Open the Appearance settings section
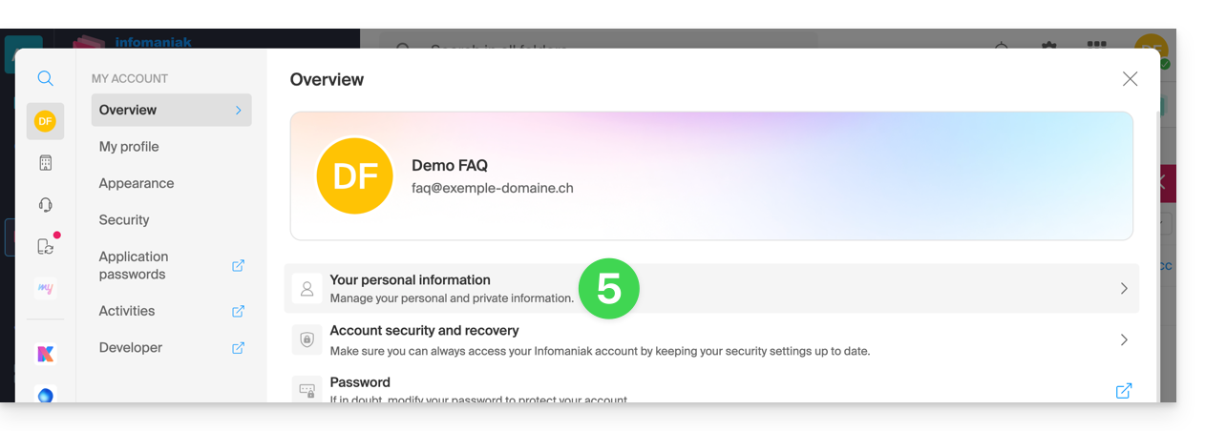The width and height of the screenshot is (1205, 431). pyautogui.click(x=137, y=183)
